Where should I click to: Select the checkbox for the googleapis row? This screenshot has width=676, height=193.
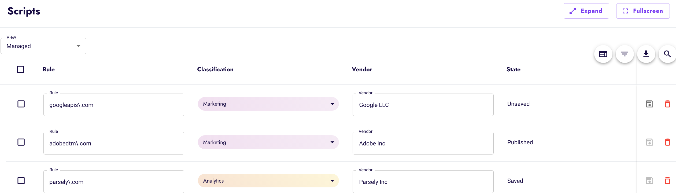pos(21,104)
